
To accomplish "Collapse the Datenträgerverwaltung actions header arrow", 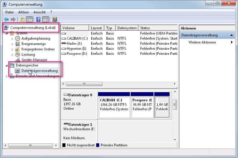I will pos(232,35).
